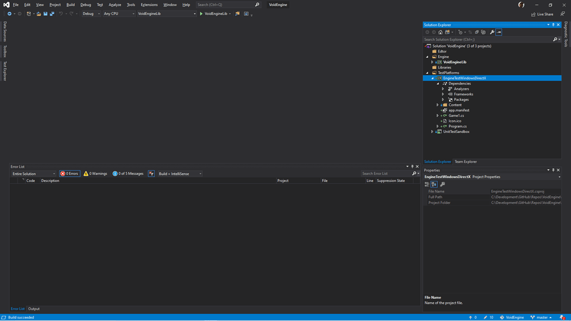Toggle Preview Selected Items in Solution Explorer
Screen dimensions: 571x321
[x=499, y=32]
